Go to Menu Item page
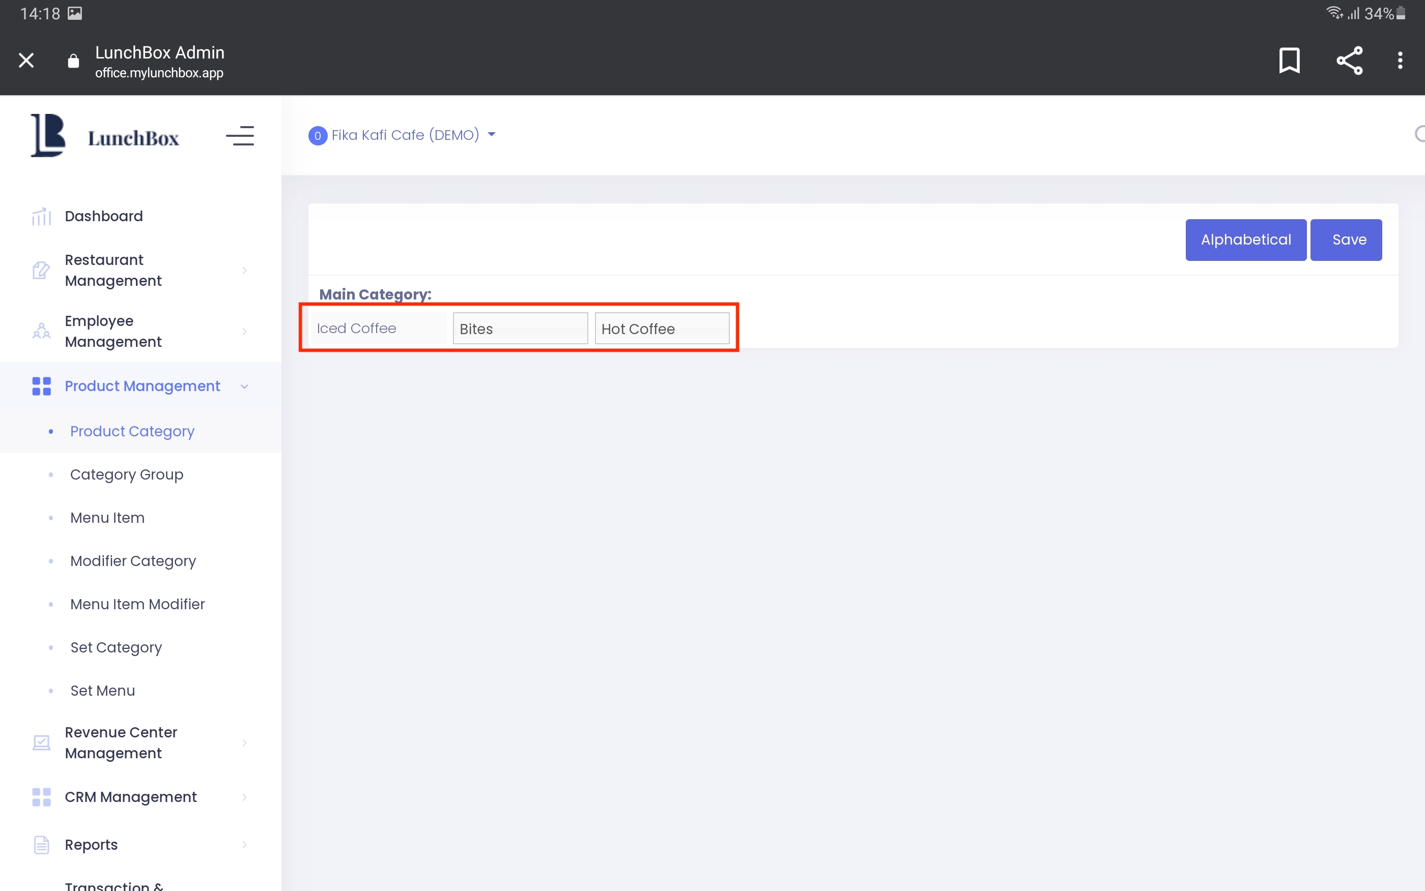This screenshot has width=1425, height=891. tap(107, 518)
